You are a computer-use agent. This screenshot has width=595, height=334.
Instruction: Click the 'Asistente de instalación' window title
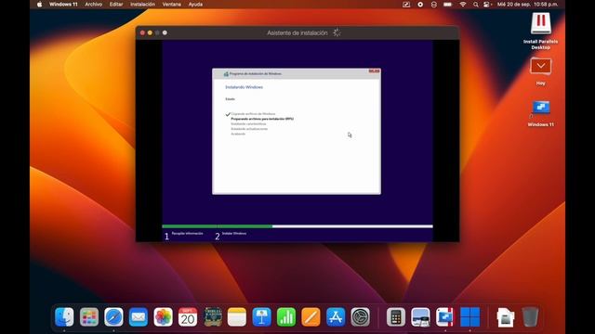pyautogui.click(x=297, y=33)
